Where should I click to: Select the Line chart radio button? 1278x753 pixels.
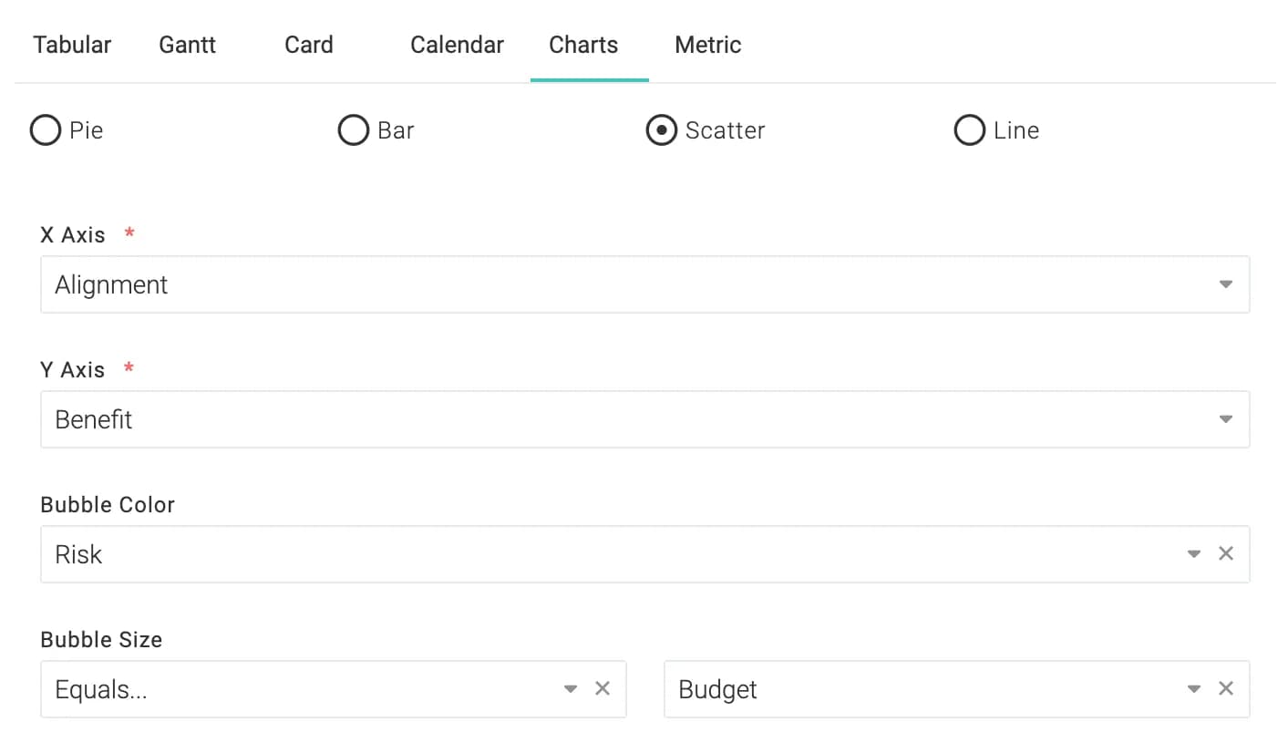point(970,130)
